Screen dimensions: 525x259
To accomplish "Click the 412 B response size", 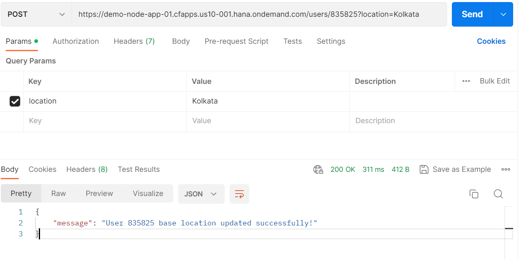I will click(400, 169).
